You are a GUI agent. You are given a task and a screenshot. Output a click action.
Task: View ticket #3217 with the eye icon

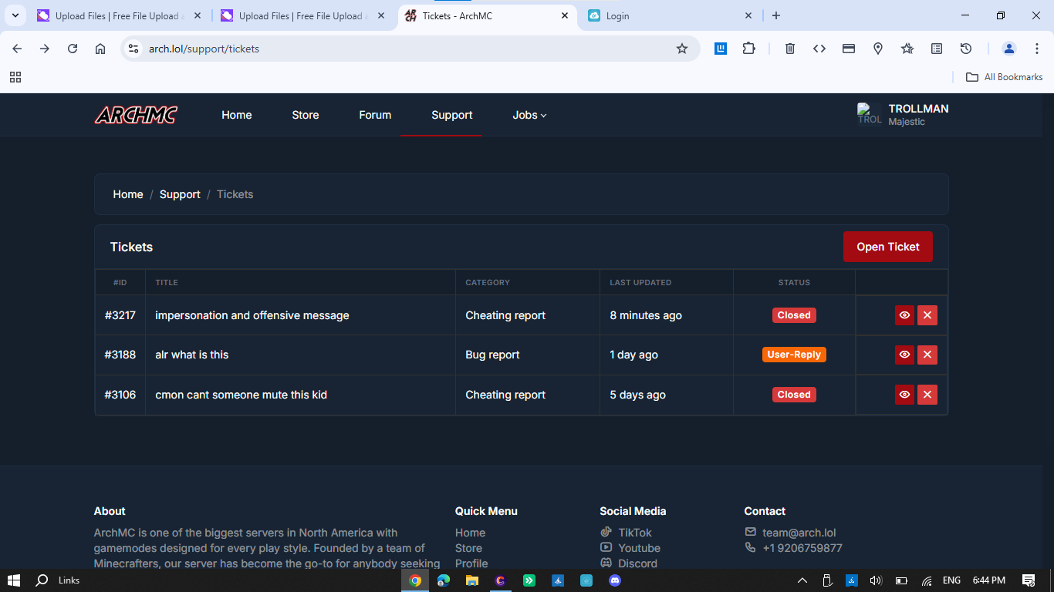click(904, 315)
